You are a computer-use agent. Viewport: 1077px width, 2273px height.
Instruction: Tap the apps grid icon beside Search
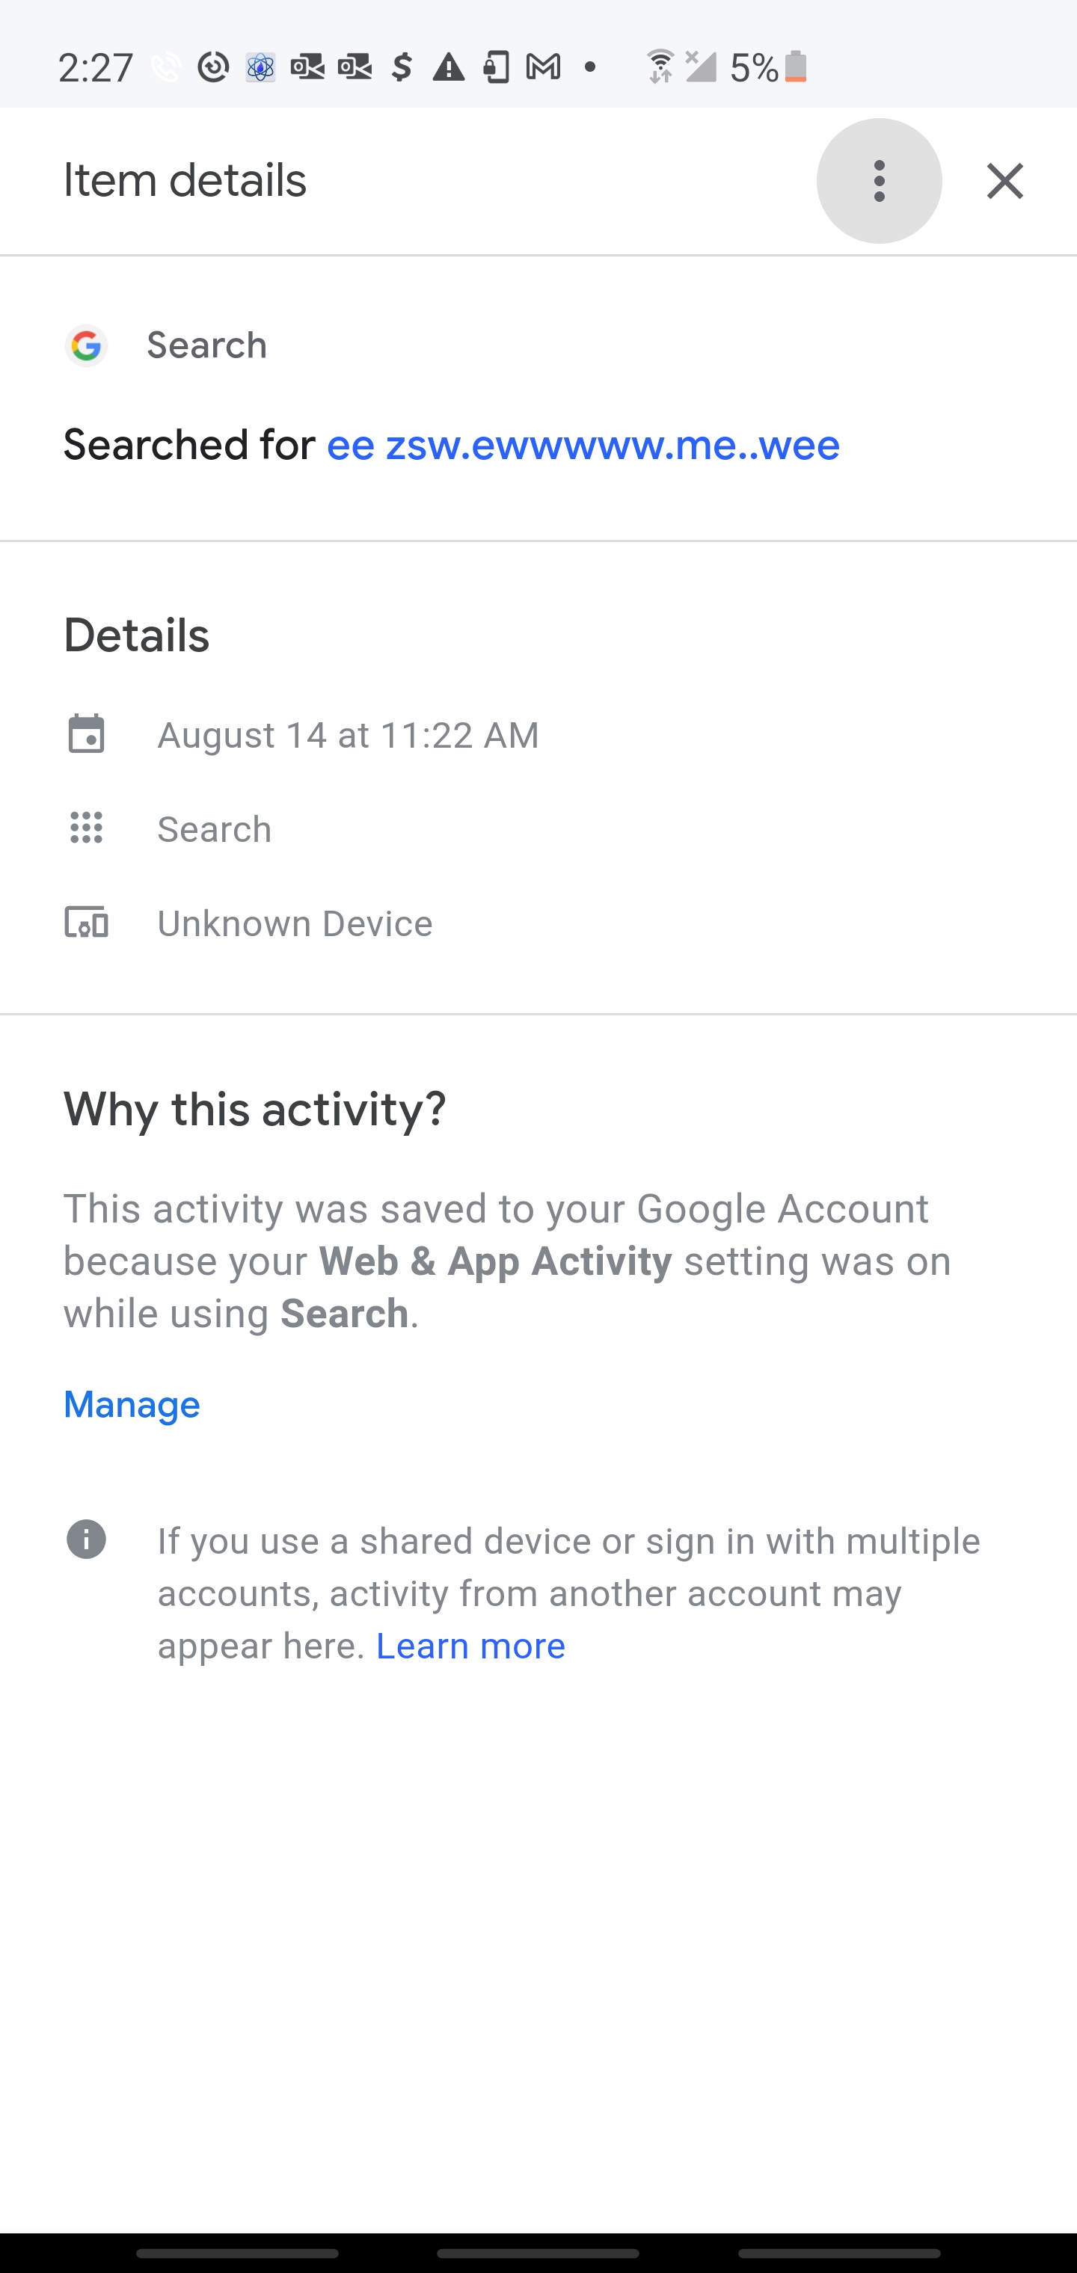pos(87,828)
